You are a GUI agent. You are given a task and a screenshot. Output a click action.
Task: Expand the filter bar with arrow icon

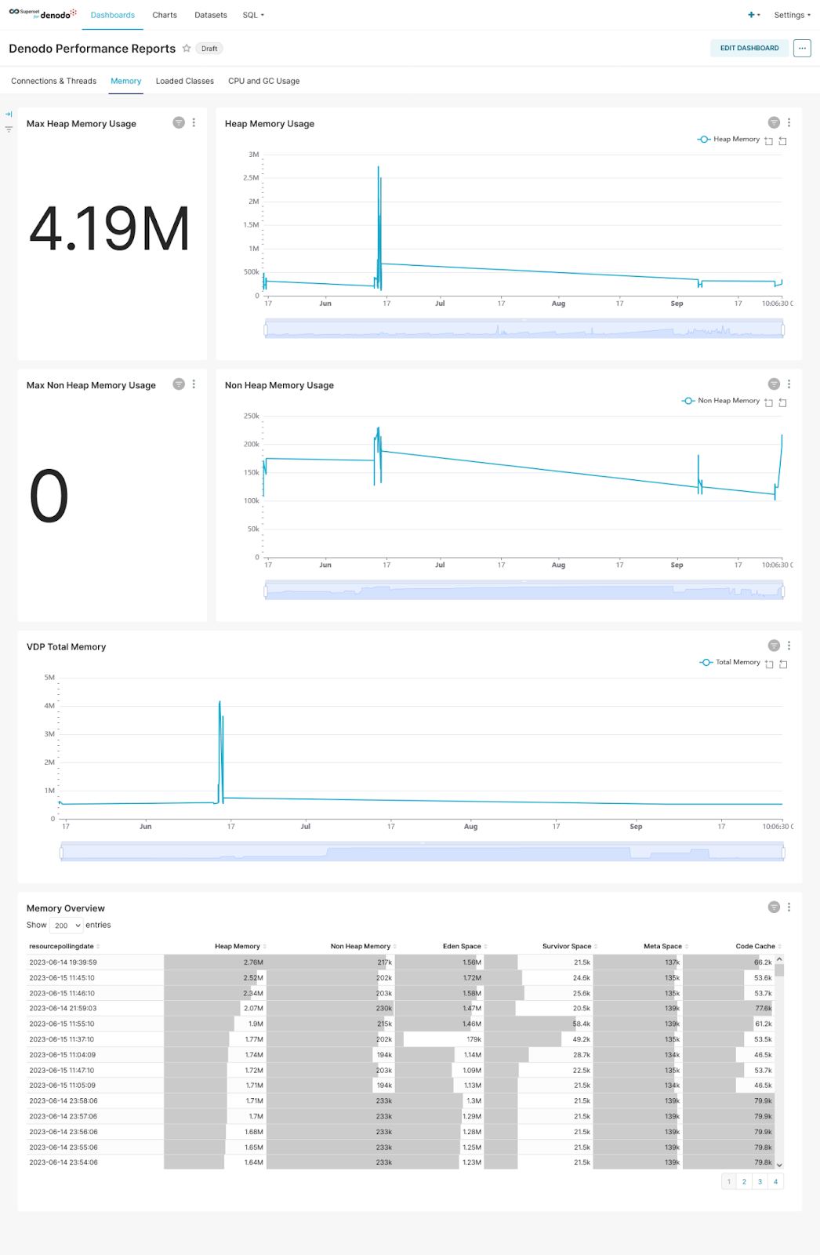click(9, 114)
